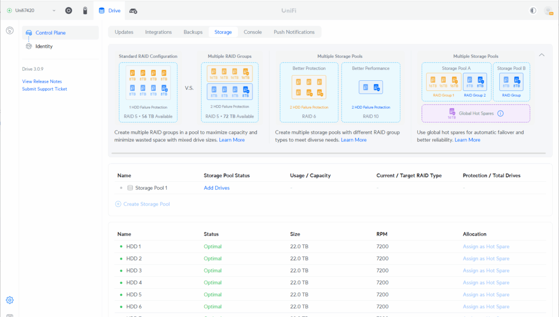Open the Push Notifications tab

pos(294,32)
